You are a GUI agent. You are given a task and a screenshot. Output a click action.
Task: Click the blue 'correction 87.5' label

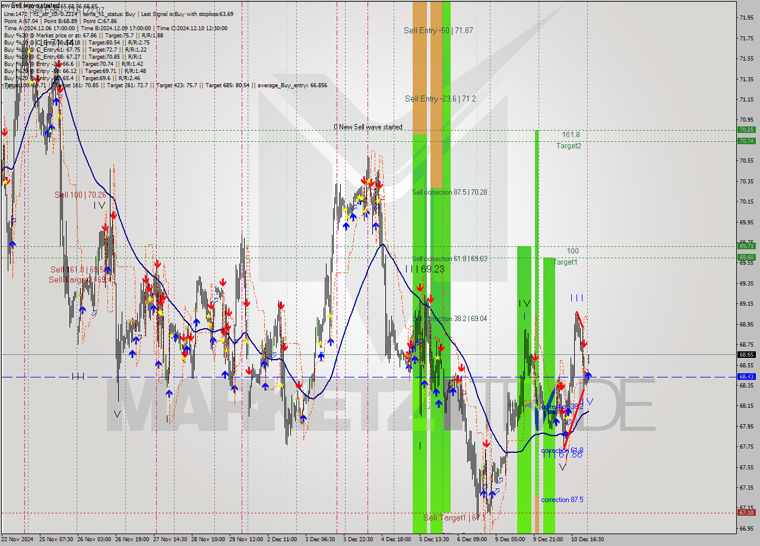pos(562,500)
